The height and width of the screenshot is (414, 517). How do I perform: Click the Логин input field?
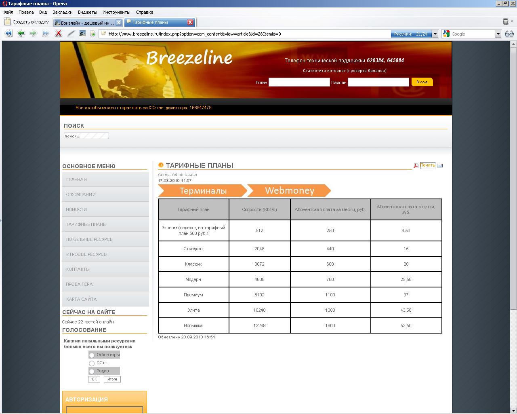click(x=299, y=82)
